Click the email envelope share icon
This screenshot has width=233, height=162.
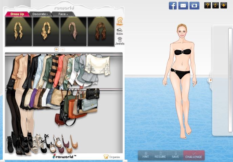[183, 5]
